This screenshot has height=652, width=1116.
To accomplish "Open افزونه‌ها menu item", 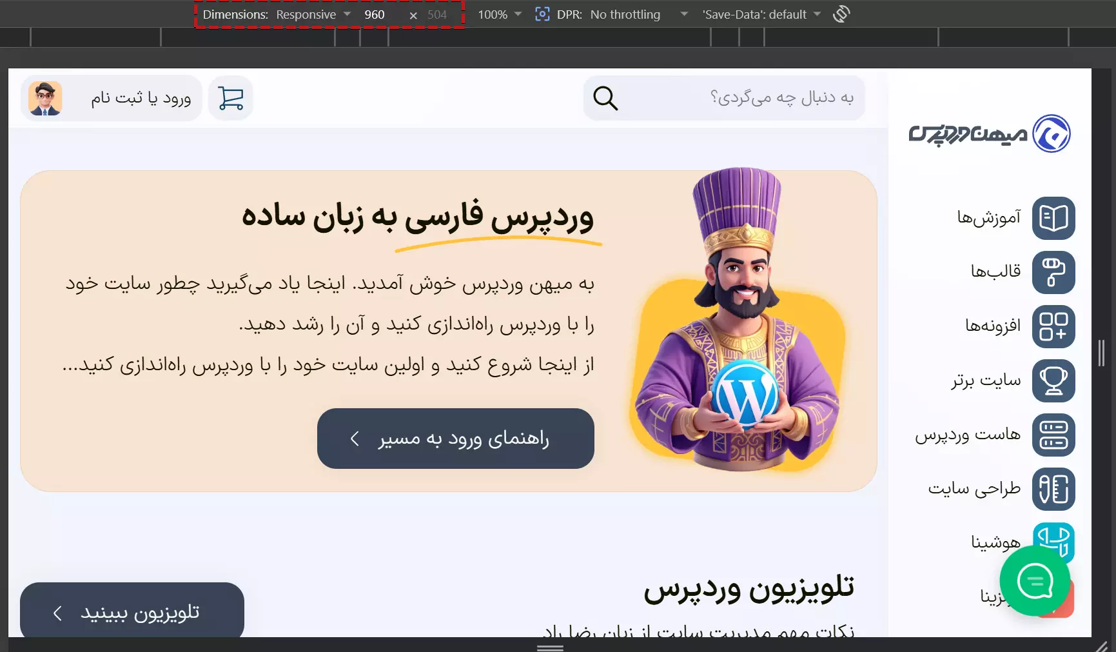I will (993, 326).
